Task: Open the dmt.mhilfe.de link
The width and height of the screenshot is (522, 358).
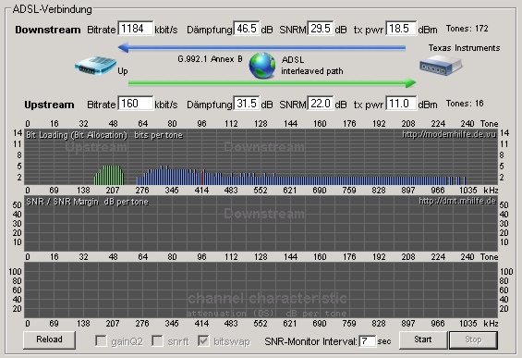Action: pyautogui.click(x=457, y=201)
